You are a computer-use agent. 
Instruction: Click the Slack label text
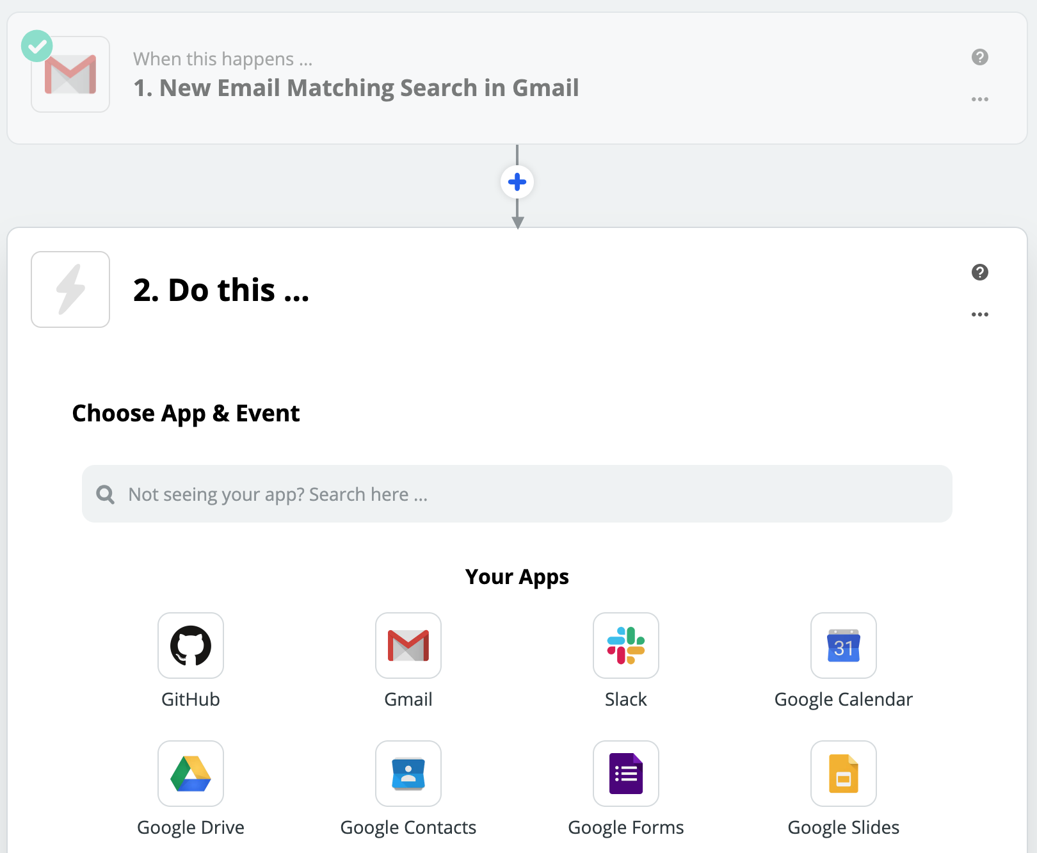[x=626, y=699]
